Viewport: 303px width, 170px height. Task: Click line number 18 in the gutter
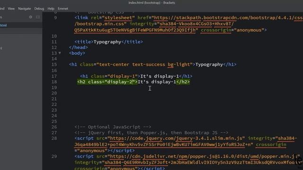[54, 82]
